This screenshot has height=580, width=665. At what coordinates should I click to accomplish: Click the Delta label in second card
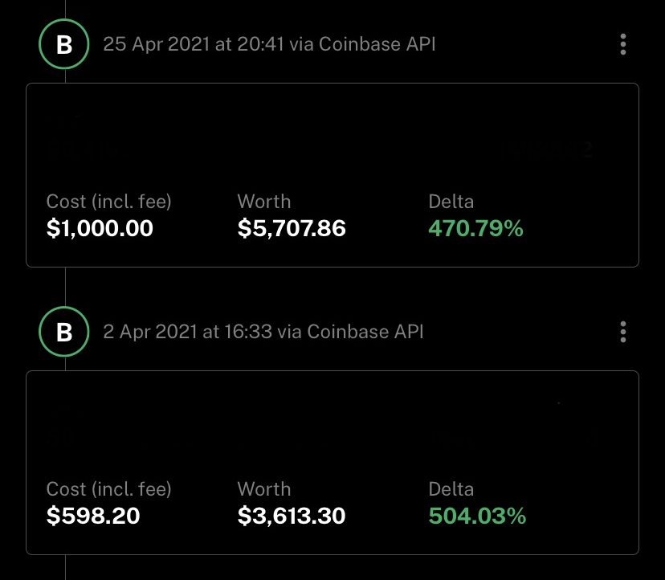click(451, 489)
